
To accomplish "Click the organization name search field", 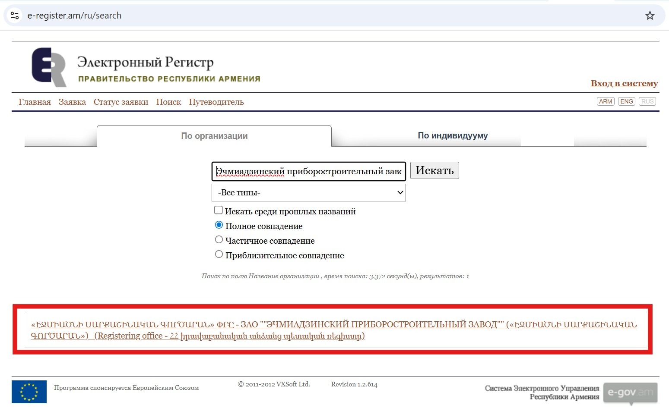I will pos(308,171).
